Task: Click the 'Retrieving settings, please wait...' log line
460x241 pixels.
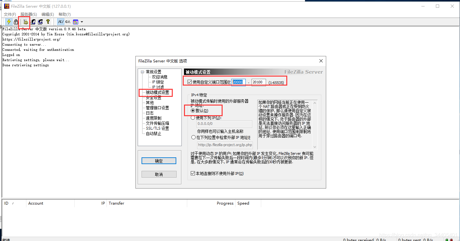Action: [36, 60]
